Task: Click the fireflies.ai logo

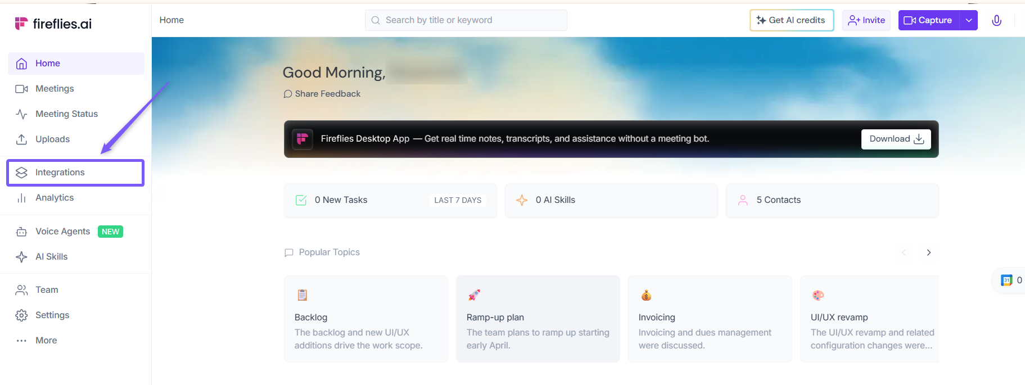Action: pyautogui.click(x=53, y=24)
